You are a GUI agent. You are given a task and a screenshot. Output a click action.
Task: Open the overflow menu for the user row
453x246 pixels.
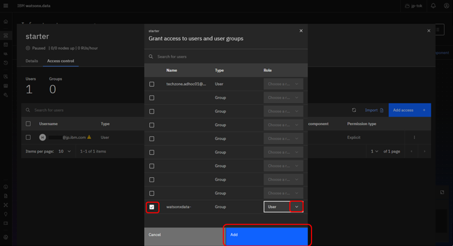point(414,138)
